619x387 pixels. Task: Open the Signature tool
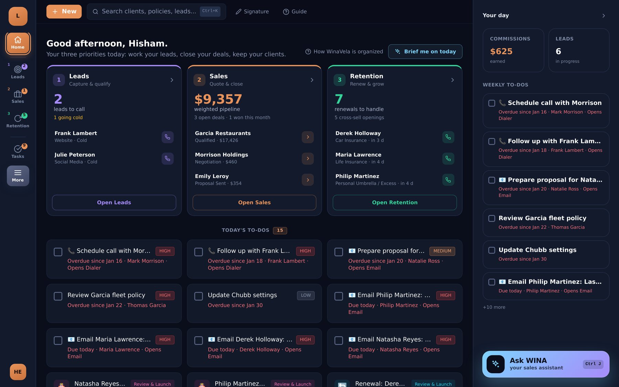pos(252,12)
